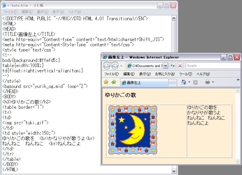
Task: Click the IE Back arrow button
Action: (x=107, y=66)
